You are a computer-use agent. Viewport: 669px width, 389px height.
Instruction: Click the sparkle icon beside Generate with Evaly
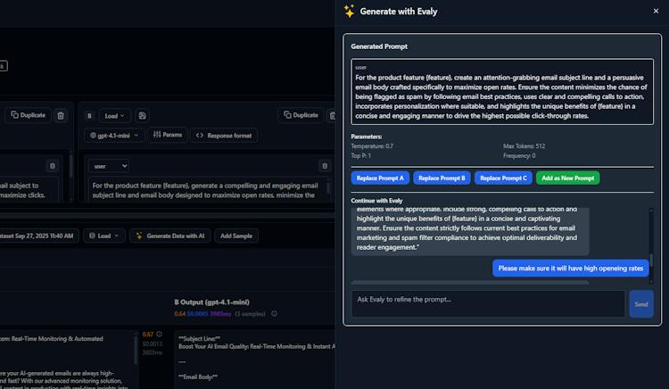point(349,11)
